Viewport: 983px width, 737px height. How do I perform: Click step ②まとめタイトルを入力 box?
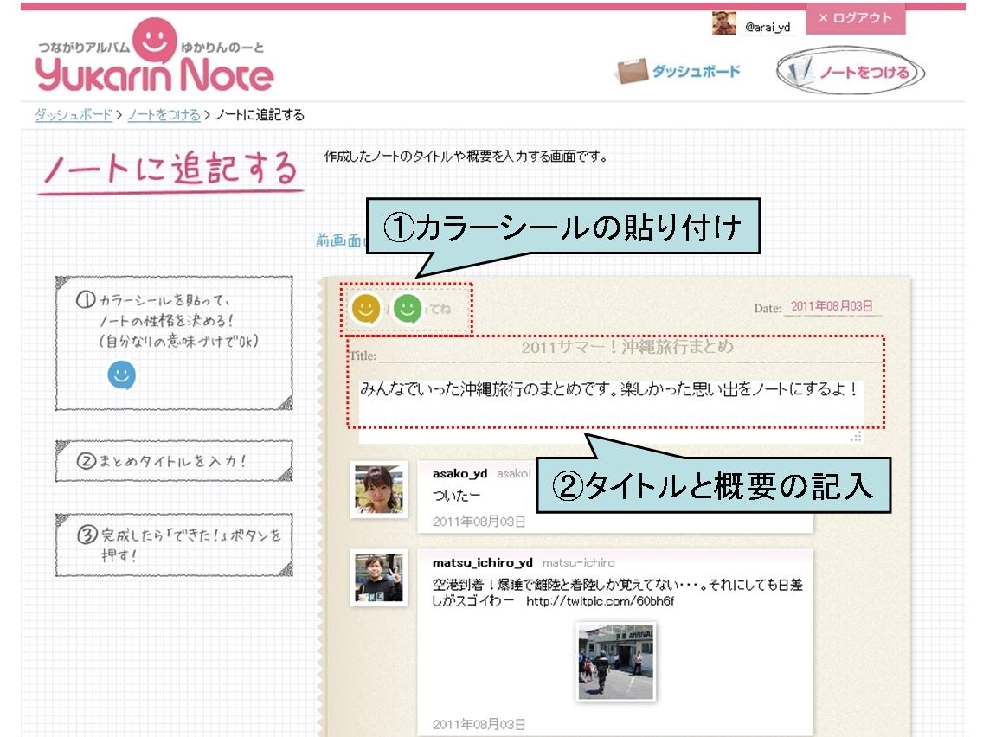[174, 461]
